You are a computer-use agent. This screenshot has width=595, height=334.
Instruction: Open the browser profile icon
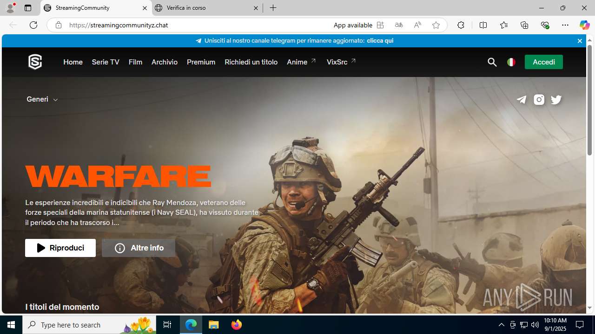point(10,8)
